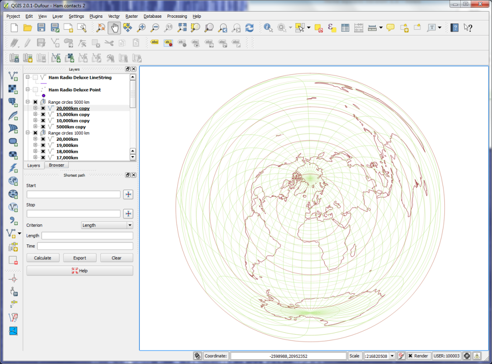Click the Calculate button
Image resolution: width=492 pixels, height=364 pixels.
(43, 258)
